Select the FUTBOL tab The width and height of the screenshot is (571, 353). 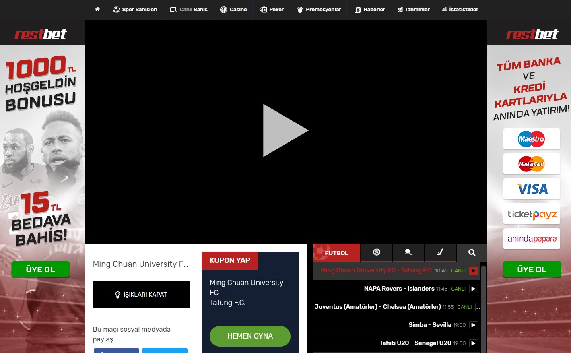tap(336, 253)
